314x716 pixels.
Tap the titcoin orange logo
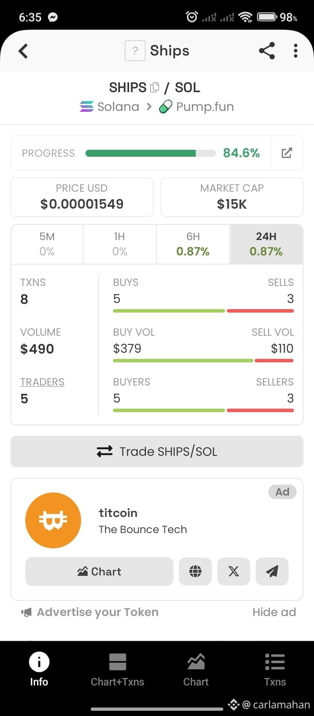point(53,520)
